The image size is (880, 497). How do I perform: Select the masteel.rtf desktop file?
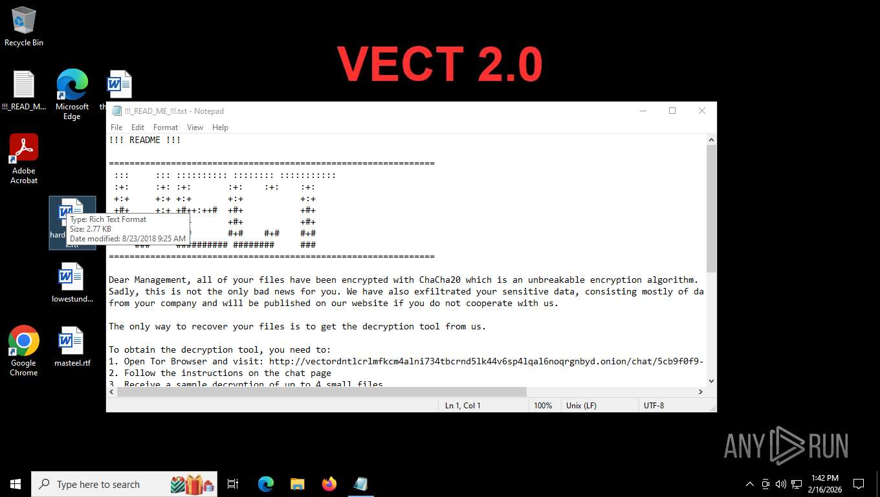pyautogui.click(x=72, y=348)
